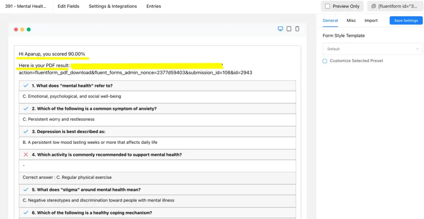Click 'Here is your PDF result:' text
Screen dimensions: 424x219
point(44,66)
